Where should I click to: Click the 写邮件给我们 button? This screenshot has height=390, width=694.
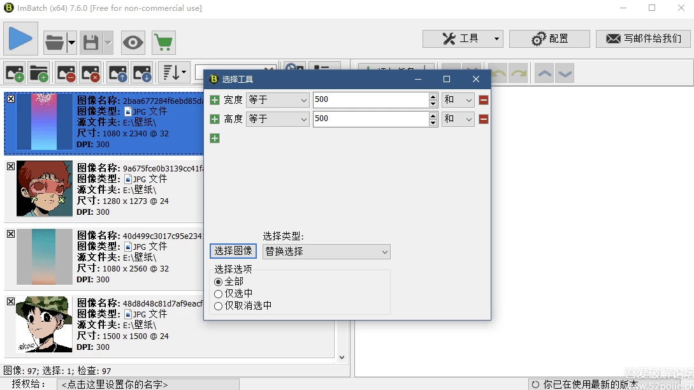[643, 39]
